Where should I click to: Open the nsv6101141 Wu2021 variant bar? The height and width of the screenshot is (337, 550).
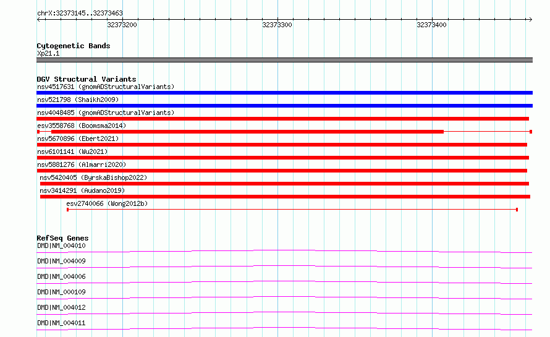pos(282,158)
